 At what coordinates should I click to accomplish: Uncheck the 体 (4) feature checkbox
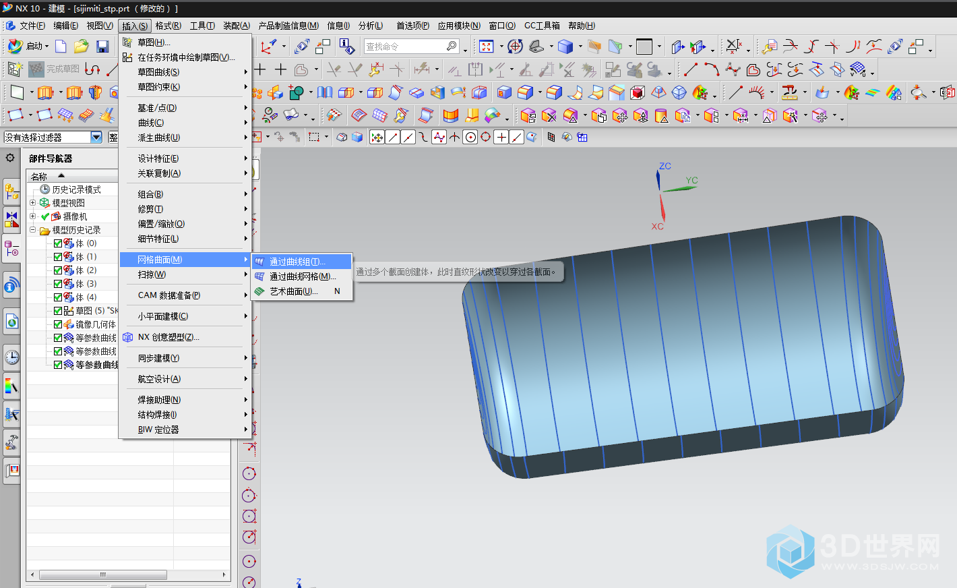pos(58,297)
